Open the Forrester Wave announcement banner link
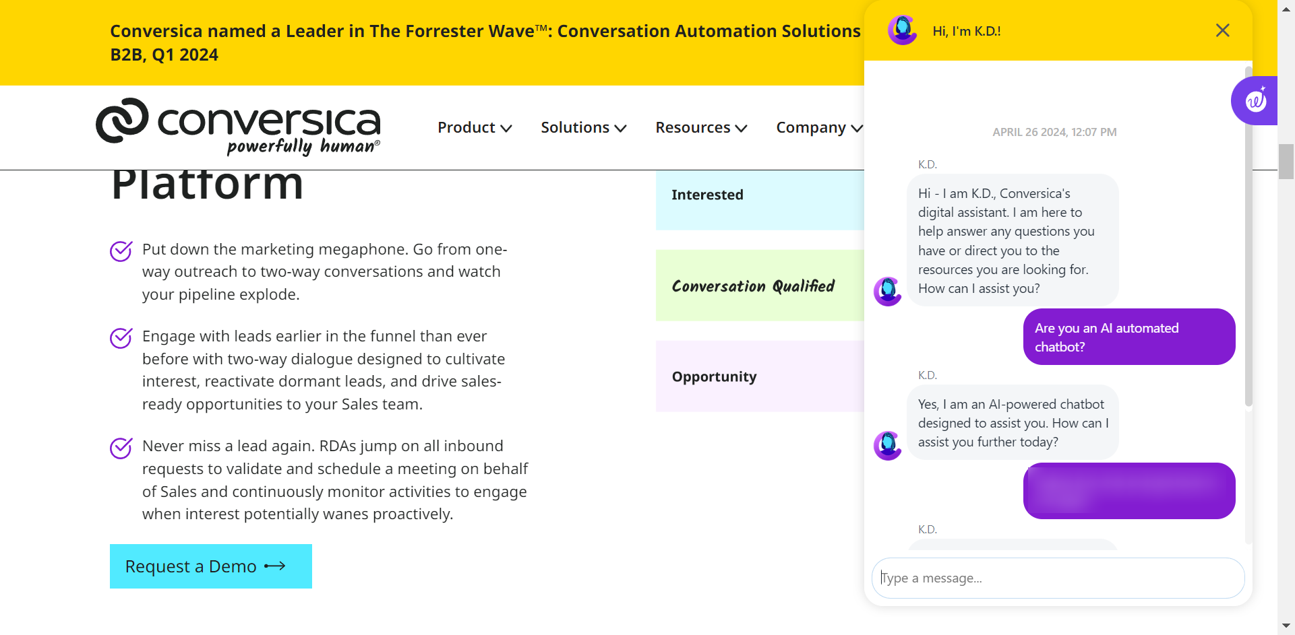Screen dimensions: 1295x635 (485, 42)
